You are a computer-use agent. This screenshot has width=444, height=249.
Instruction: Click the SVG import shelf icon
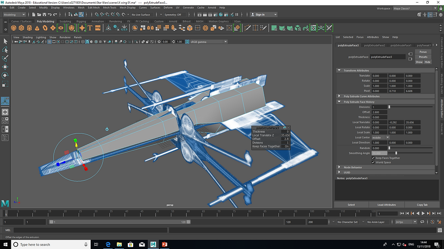[x=98, y=28]
